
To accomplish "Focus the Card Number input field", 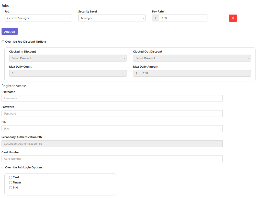I will pyautogui.click(x=112, y=159).
